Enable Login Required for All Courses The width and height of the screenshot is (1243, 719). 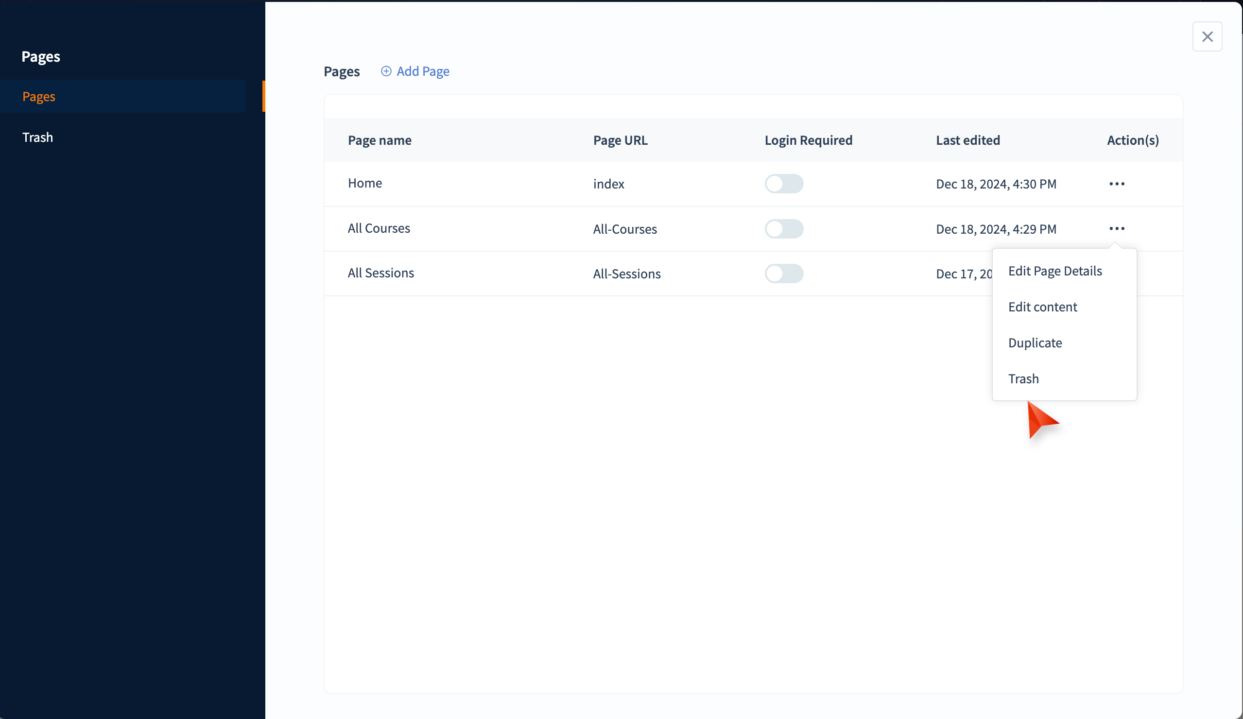coord(783,229)
